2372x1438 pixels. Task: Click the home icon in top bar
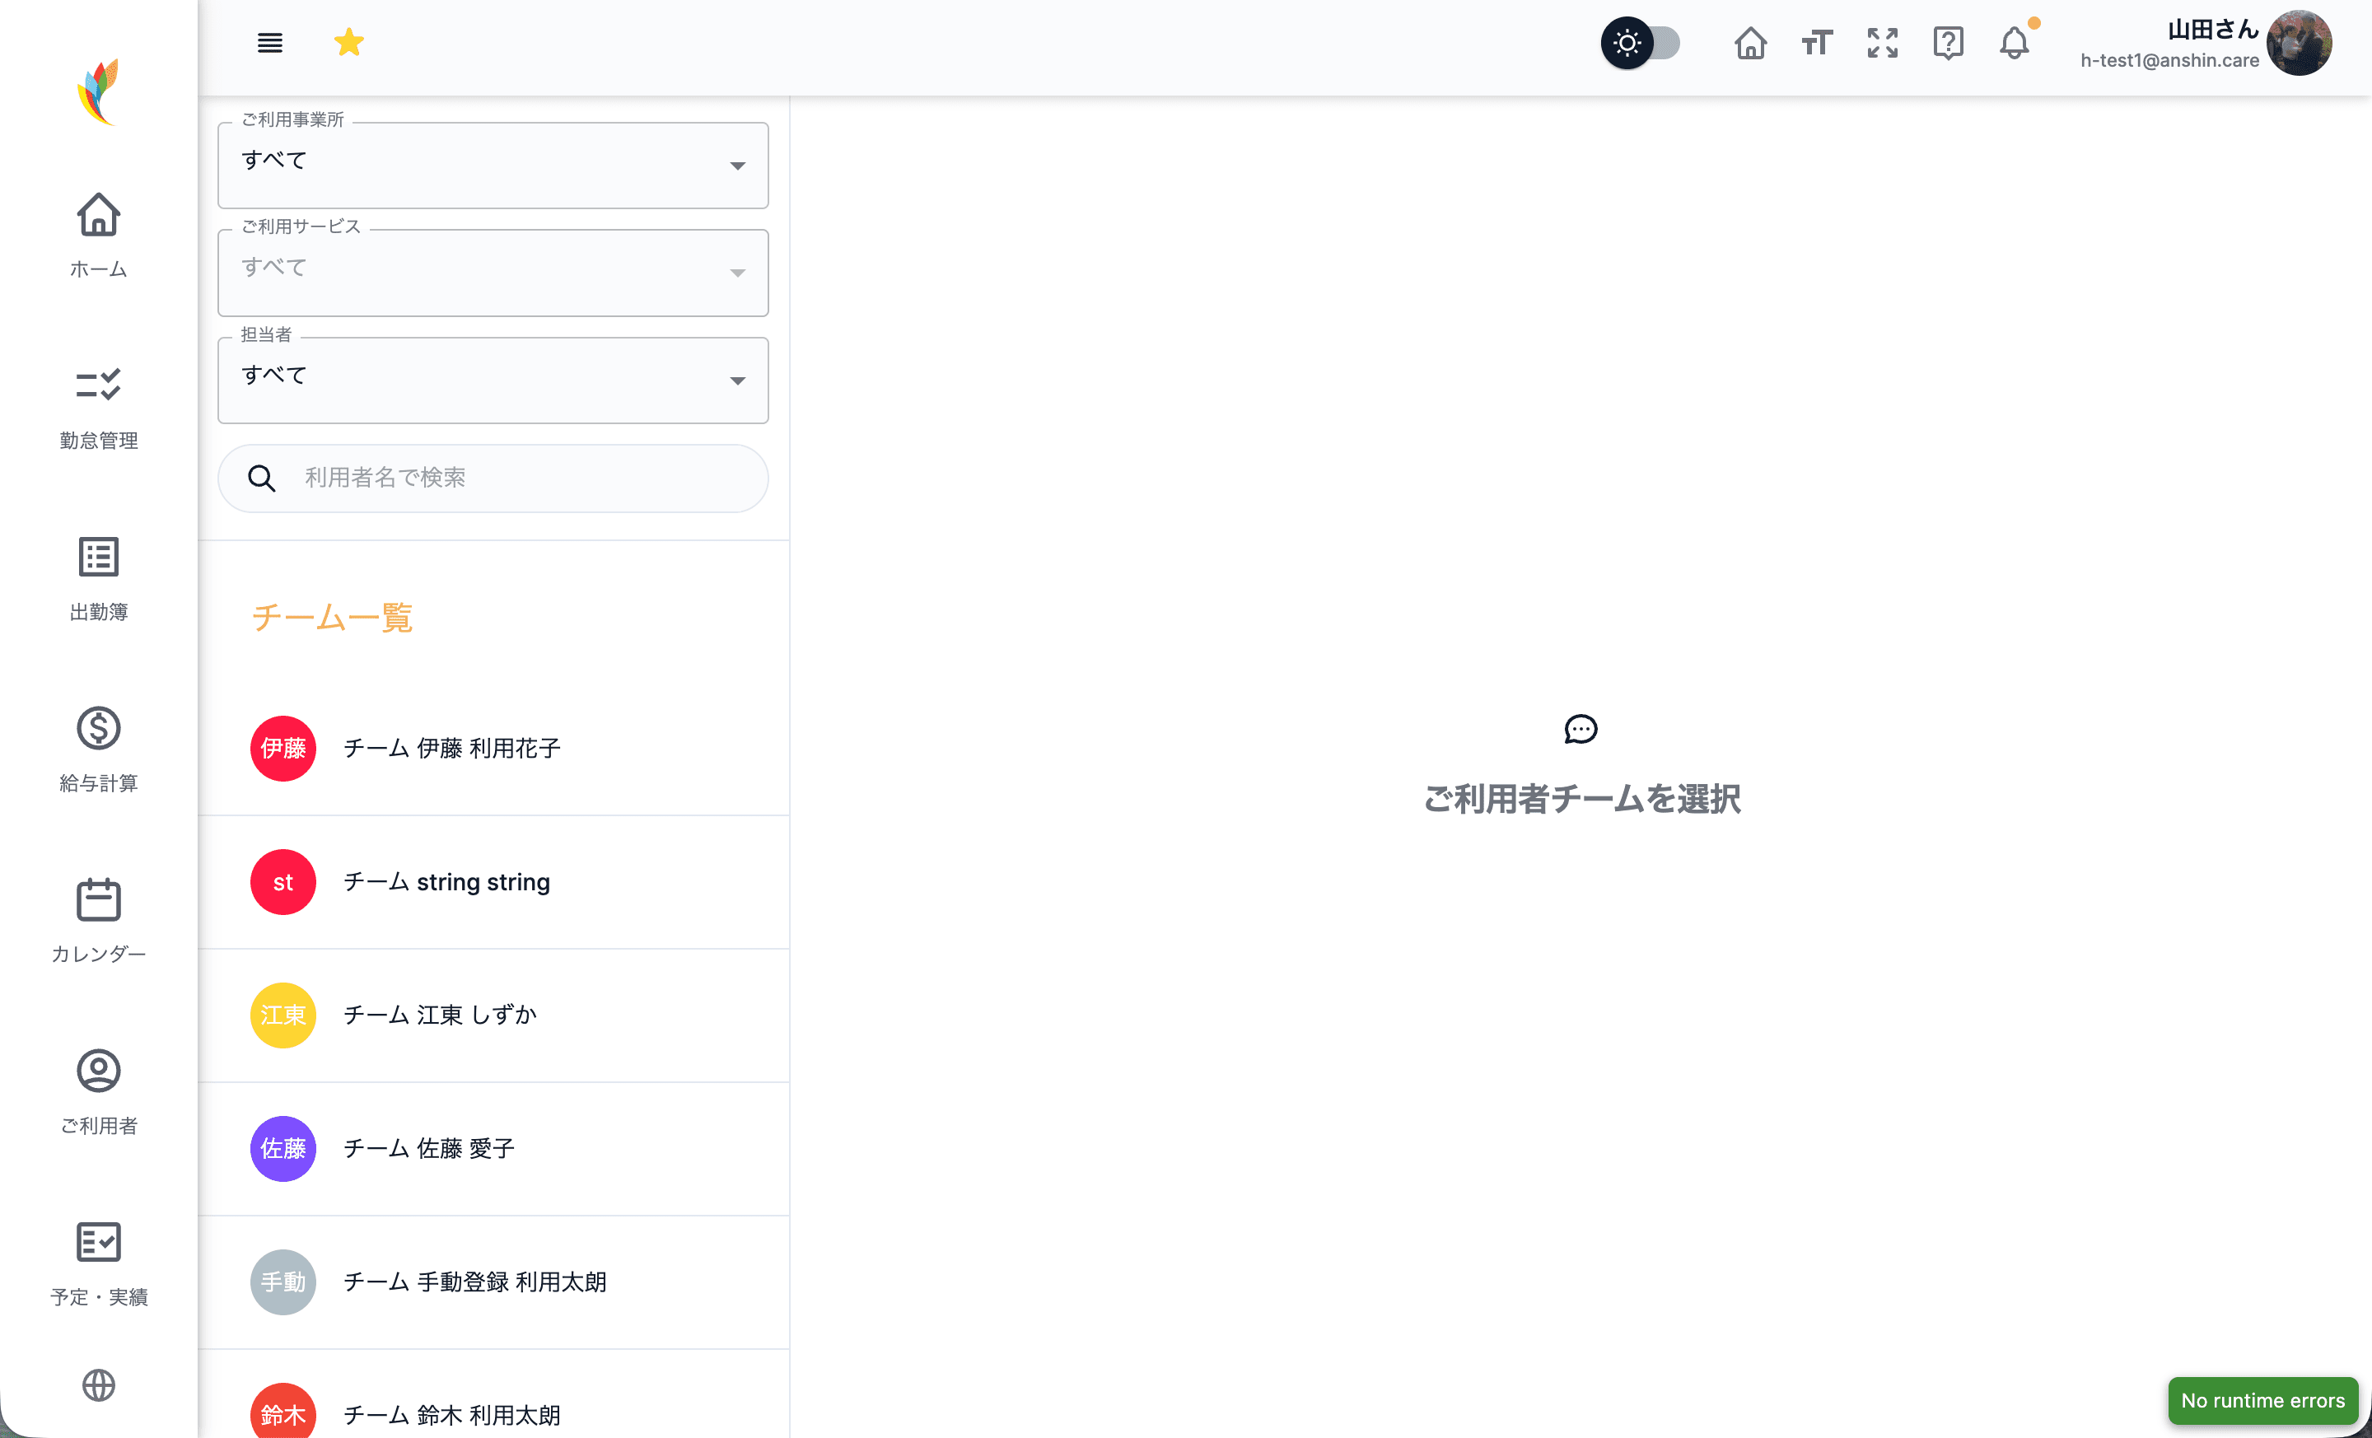pyautogui.click(x=1750, y=44)
